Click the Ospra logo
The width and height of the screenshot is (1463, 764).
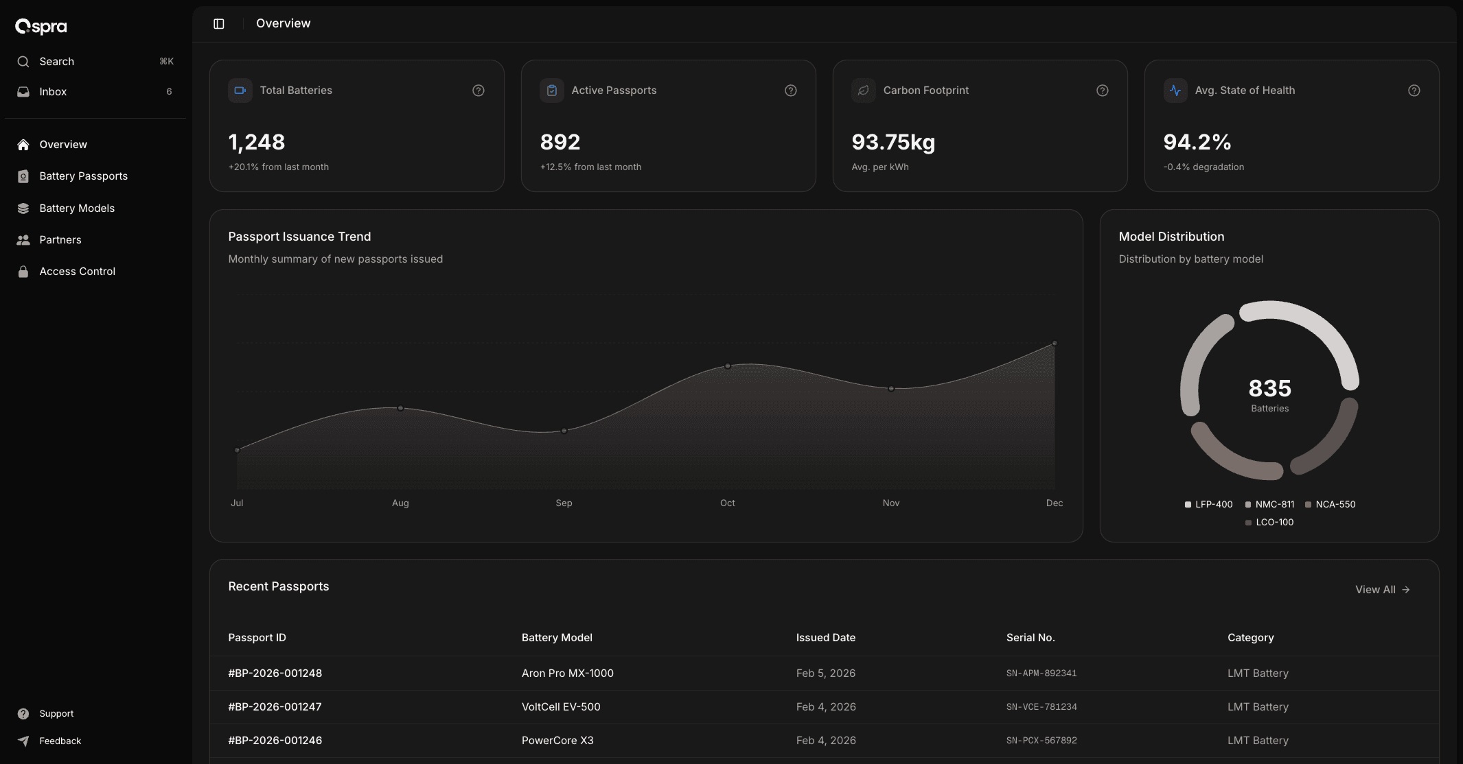[40, 26]
